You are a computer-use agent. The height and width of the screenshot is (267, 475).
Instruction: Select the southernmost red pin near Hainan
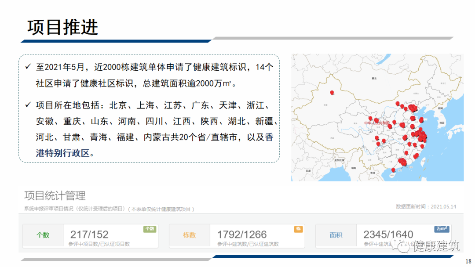[393, 169]
